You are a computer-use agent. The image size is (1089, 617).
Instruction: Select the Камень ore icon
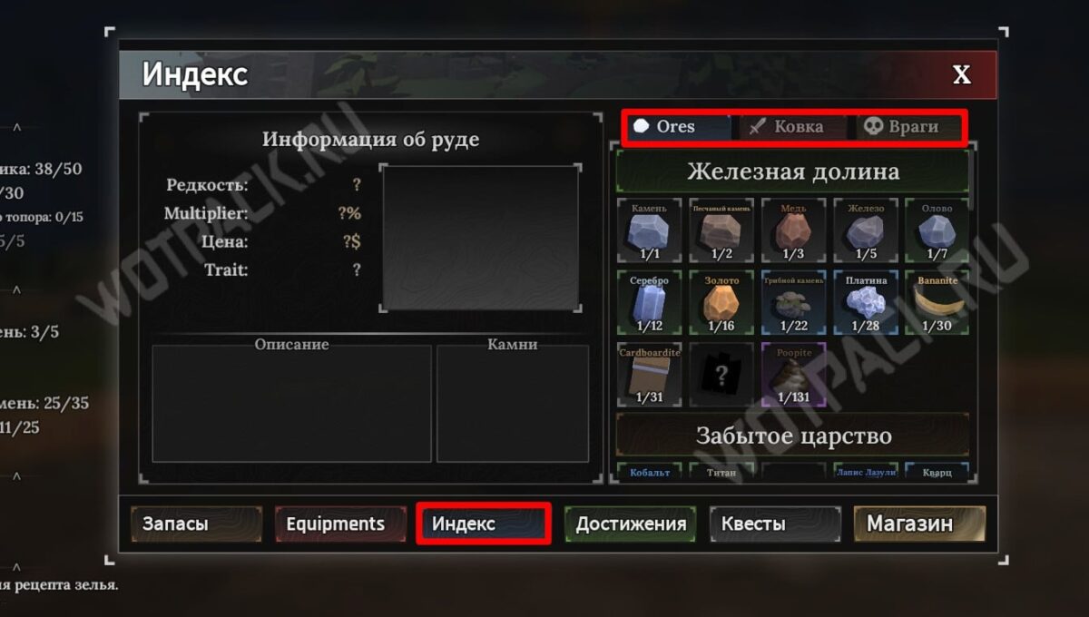pos(649,230)
